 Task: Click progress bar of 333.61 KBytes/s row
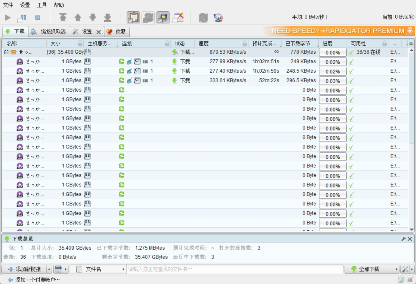click(x=333, y=81)
